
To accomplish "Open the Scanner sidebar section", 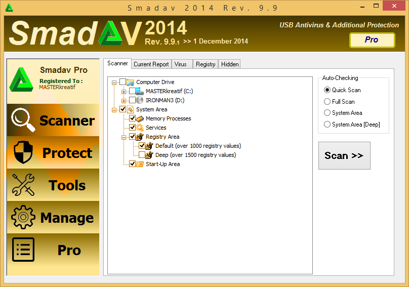I will (x=53, y=120).
